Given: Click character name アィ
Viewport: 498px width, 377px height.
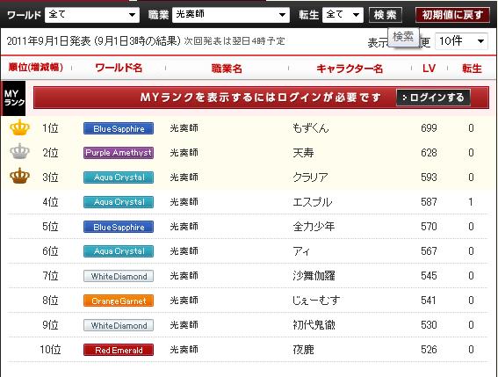Looking at the screenshot, I should pos(301,251).
